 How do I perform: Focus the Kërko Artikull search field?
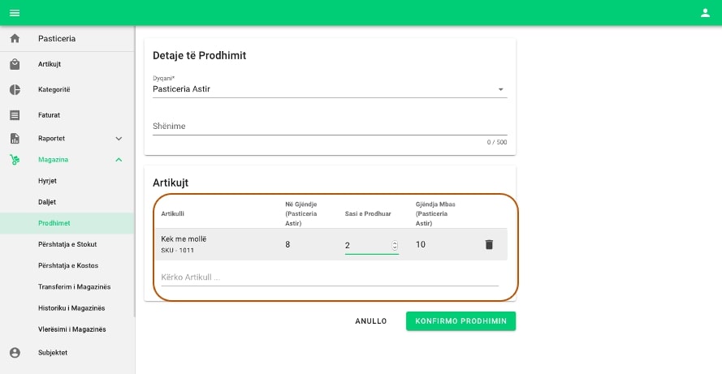point(330,277)
